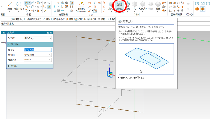Open the Smart Dimension tool
Image resolution: width=210 pixels, height=119 pixels.
click(81, 7)
